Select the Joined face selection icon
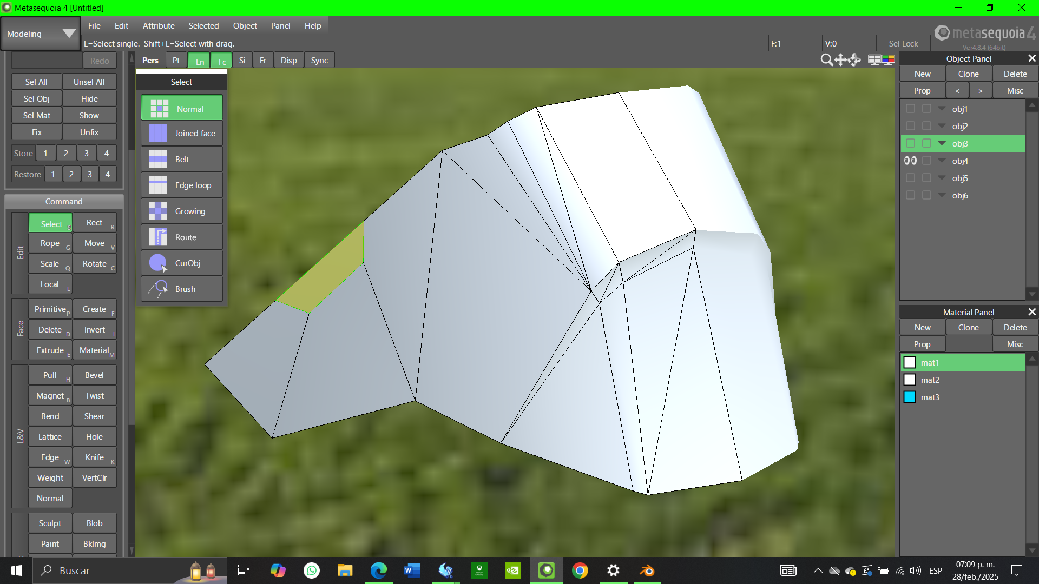The image size is (1039, 584). tap(158, 134)
